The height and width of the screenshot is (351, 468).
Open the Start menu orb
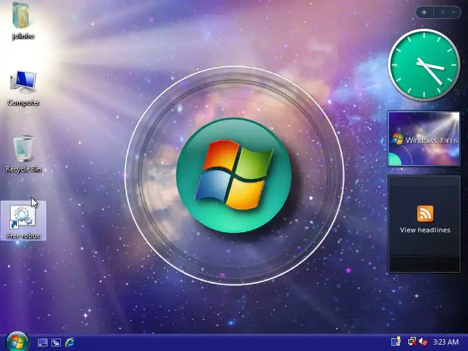tap(17, 342)
